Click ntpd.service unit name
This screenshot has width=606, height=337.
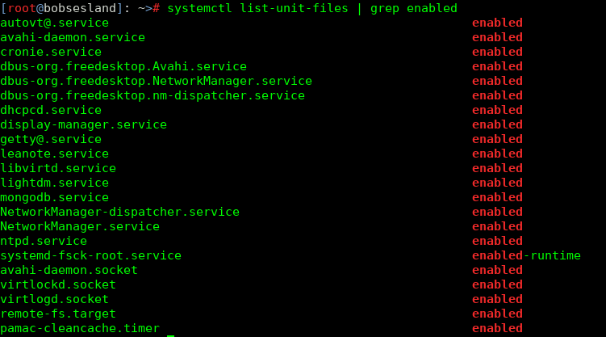tap(44, 241)
